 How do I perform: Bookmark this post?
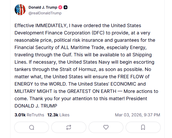pyautogui.click(x=143, y=127)
